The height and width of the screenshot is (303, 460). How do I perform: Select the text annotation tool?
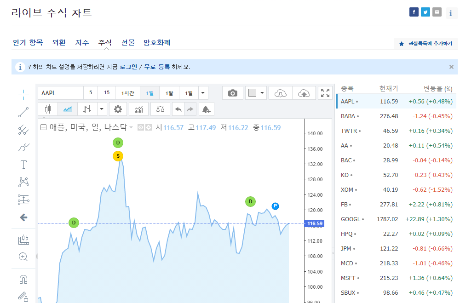point(23,165)
